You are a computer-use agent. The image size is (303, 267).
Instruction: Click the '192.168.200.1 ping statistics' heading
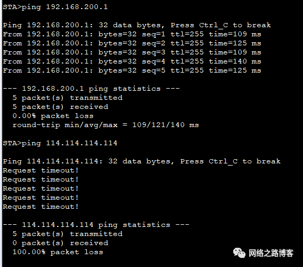[x=91, y=89]
